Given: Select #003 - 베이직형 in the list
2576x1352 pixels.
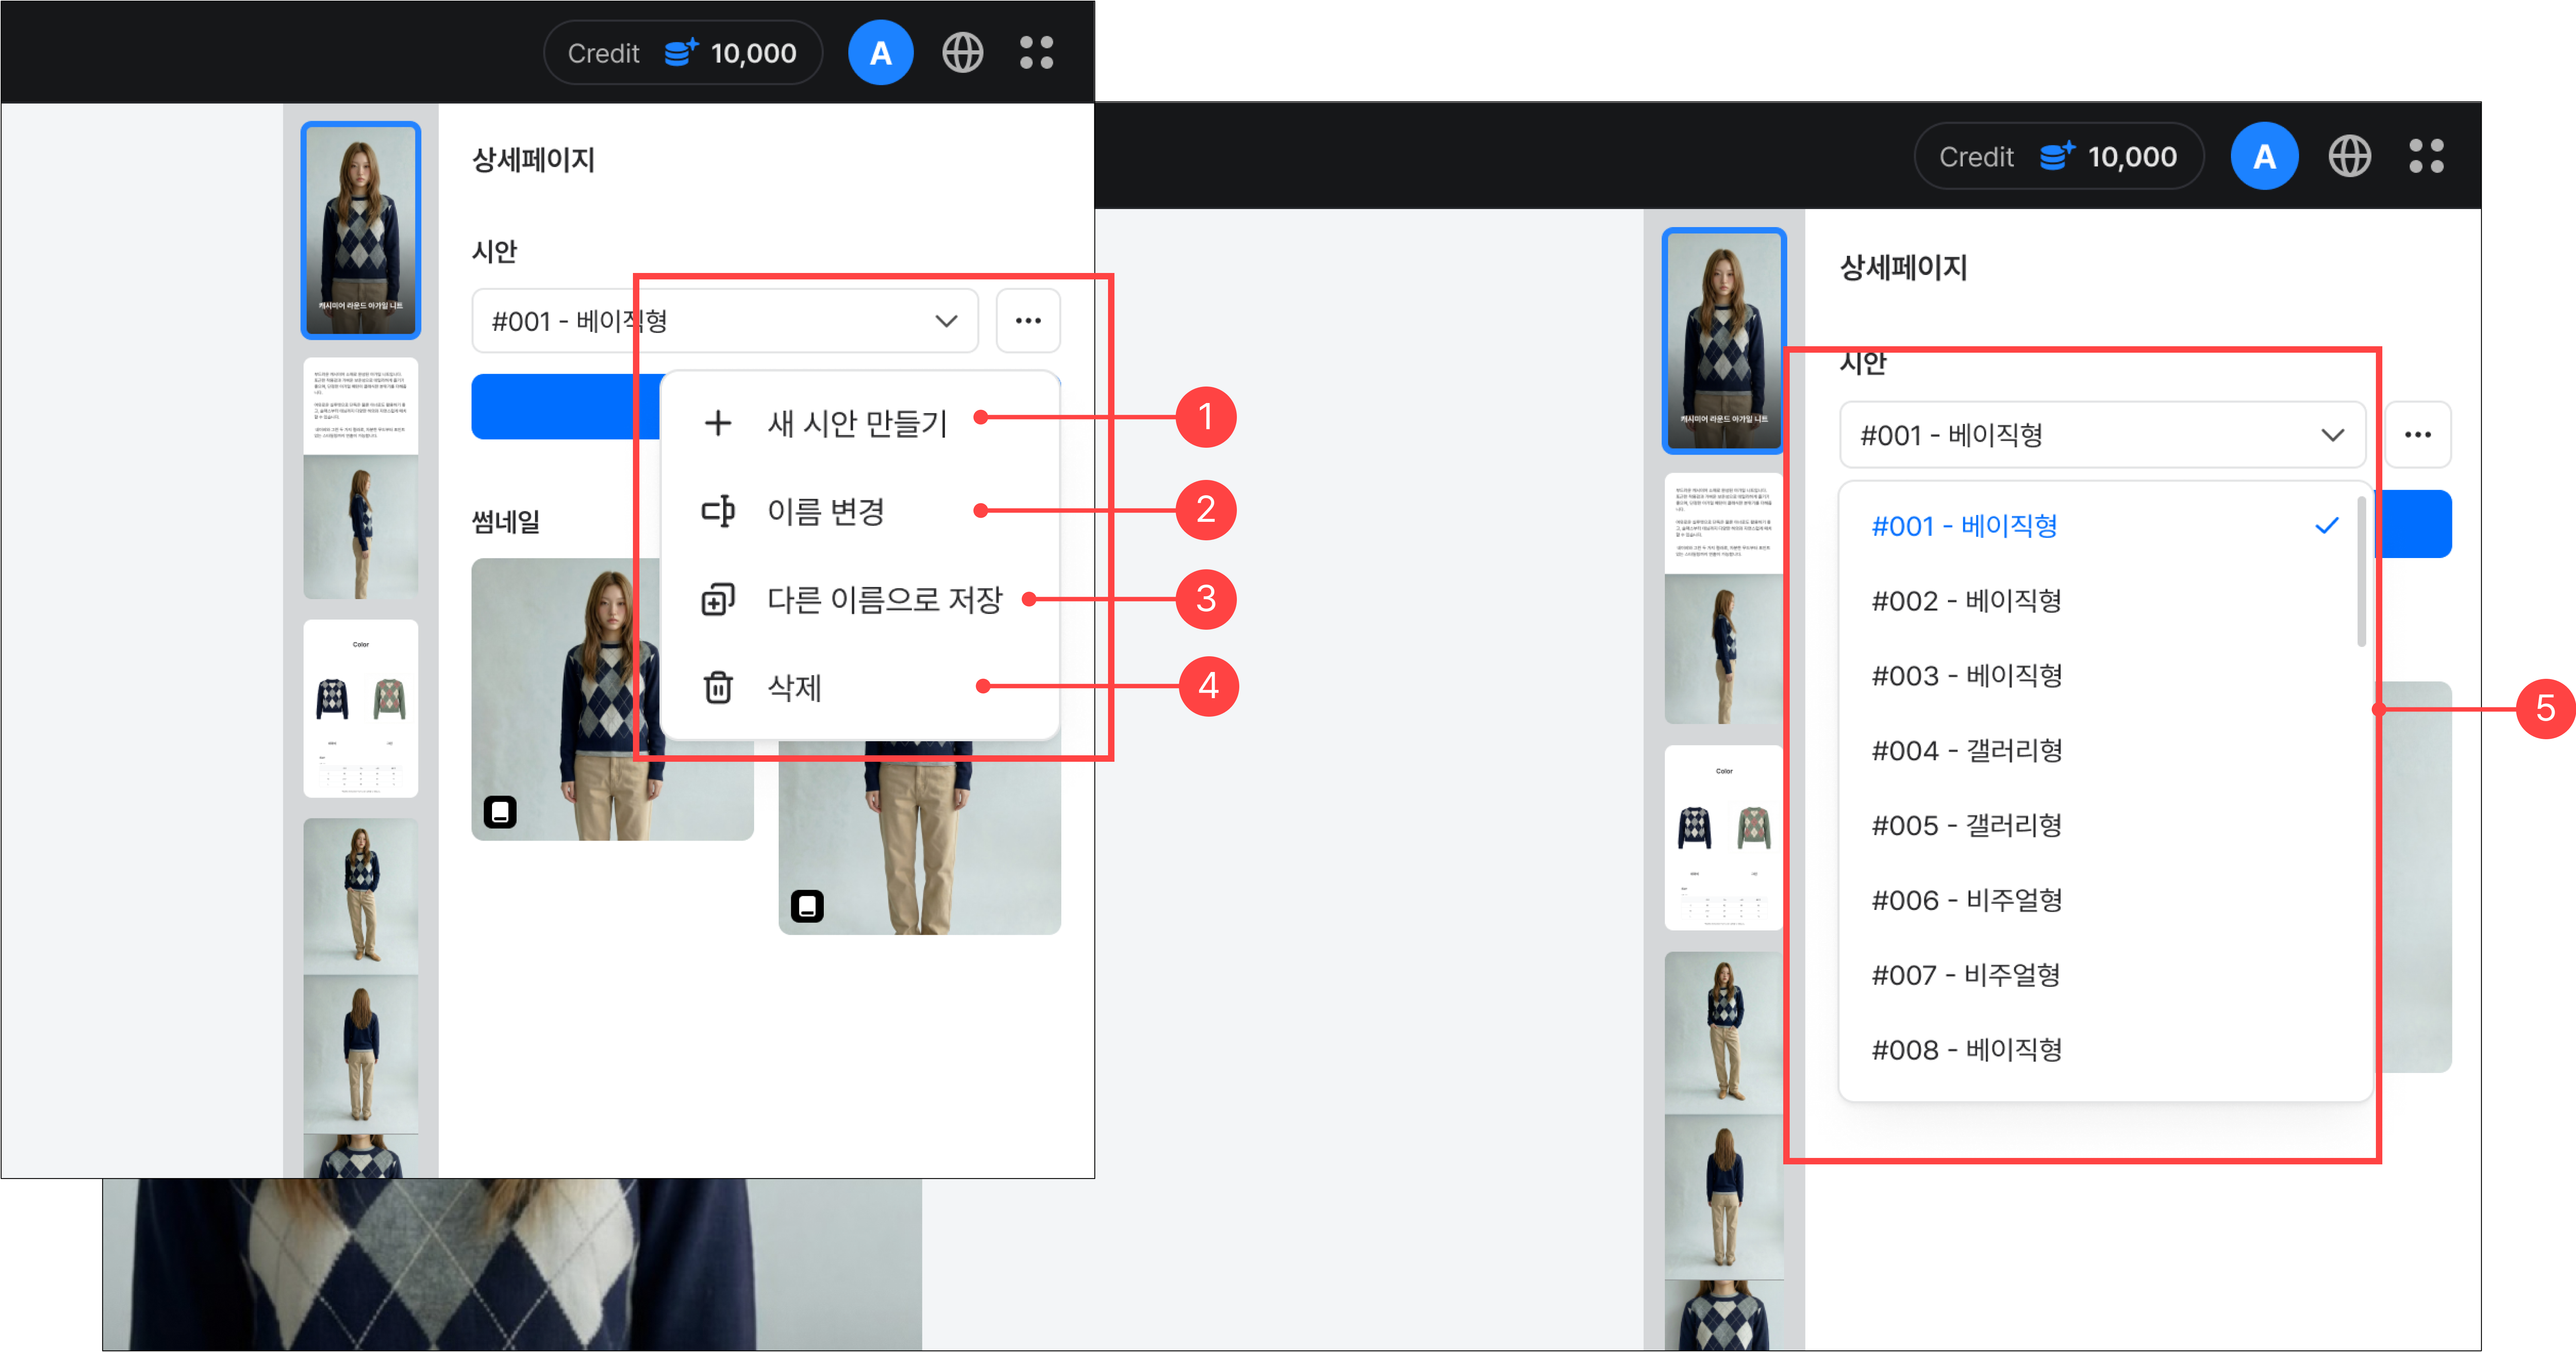Looking at the screenshot, I should 2100,676.
